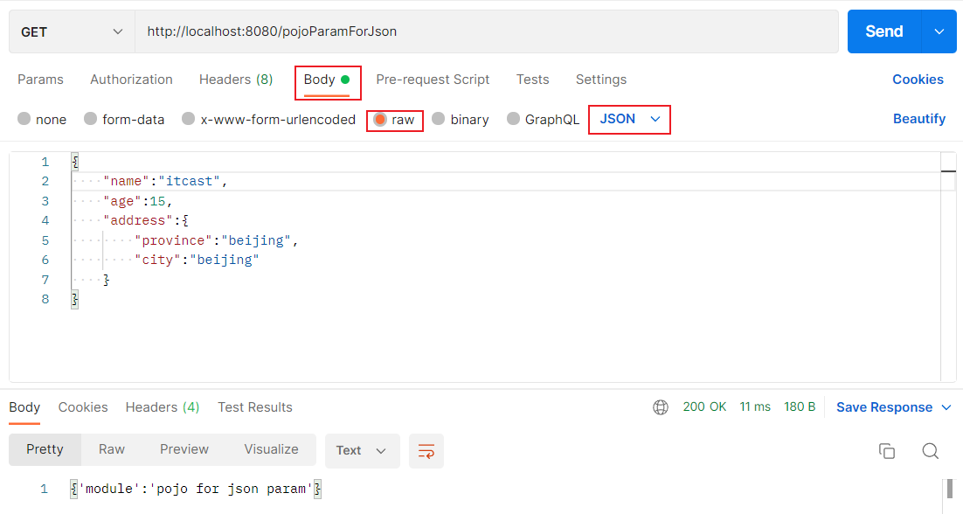Image resolution: width=963 pixels, height=514 pixels.
Task: Select the none body type radio
Action: point(24,119)
